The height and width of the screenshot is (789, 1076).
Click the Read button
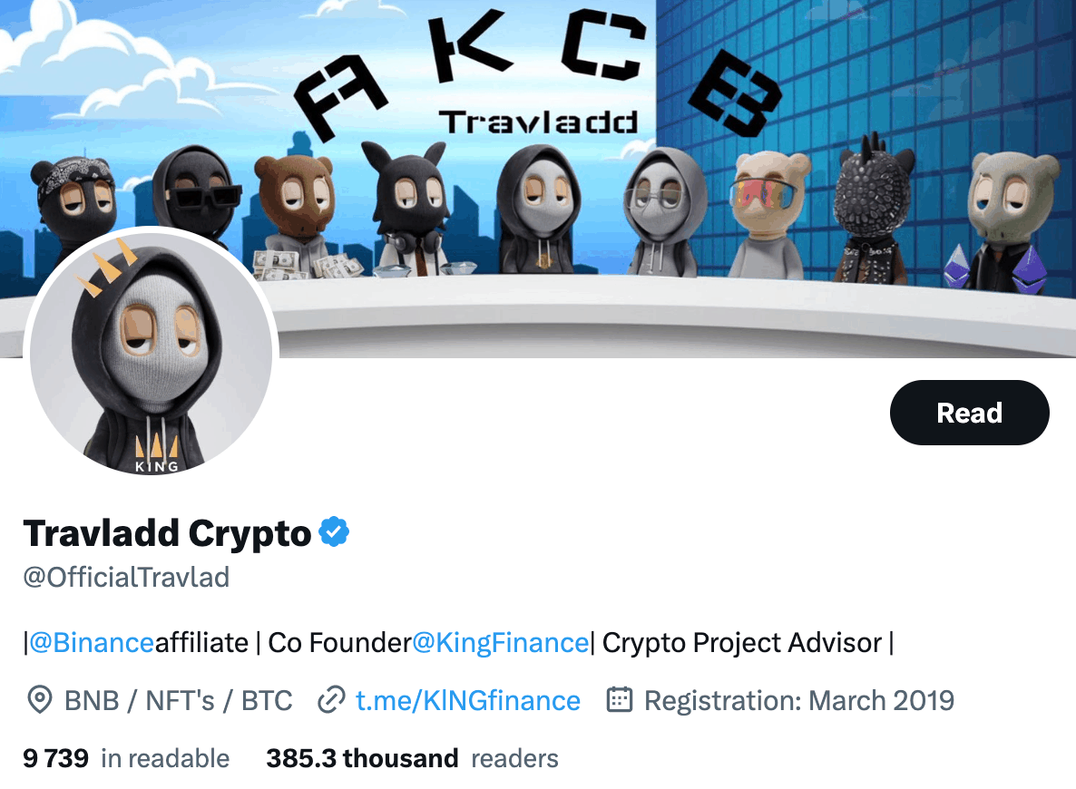click(x=969, y=413)
